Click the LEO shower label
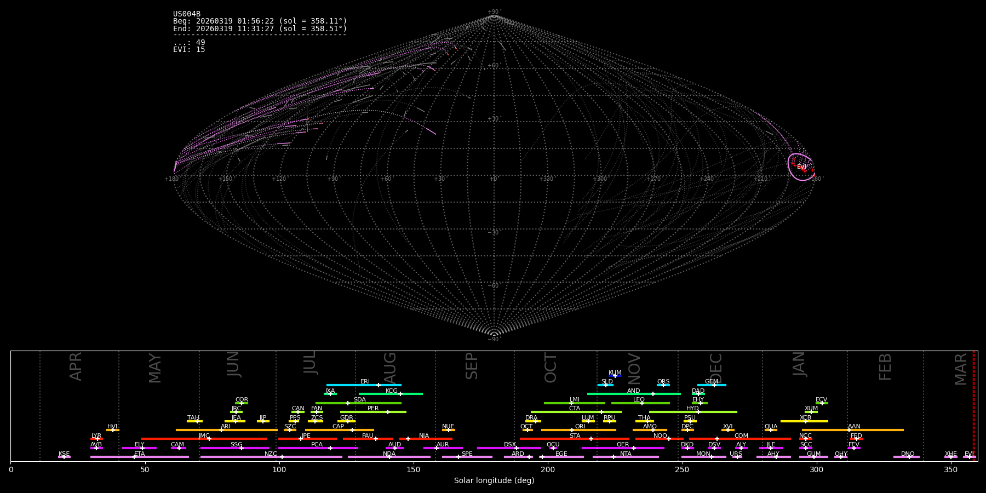986x493 pixels. click(x=639, y=400)
